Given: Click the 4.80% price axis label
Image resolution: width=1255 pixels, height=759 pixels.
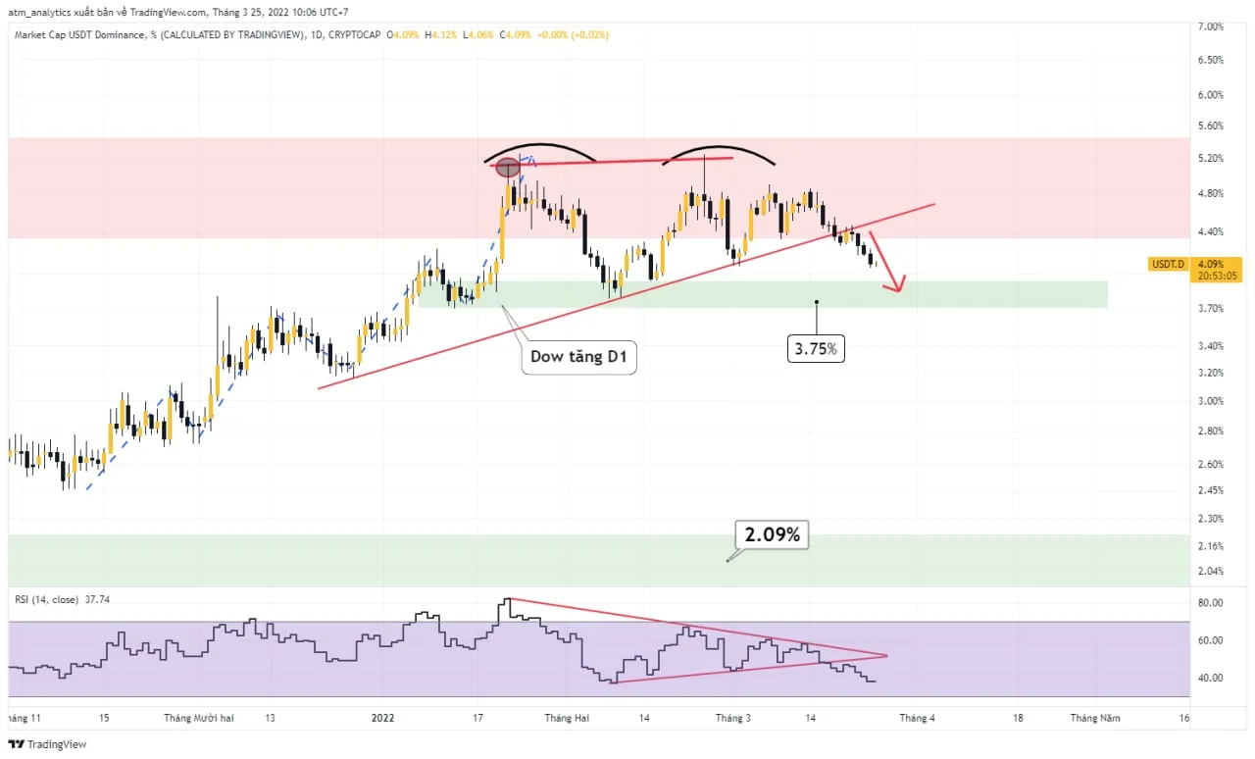Looking at the screenshot, I should (1211, 193).
